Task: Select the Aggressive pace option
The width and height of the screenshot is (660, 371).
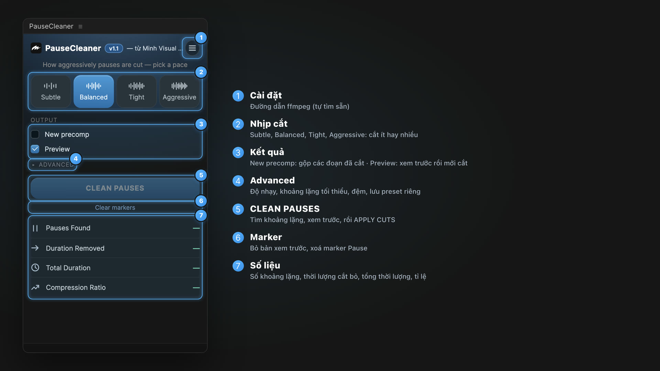Action: click(x=179, y=91)
